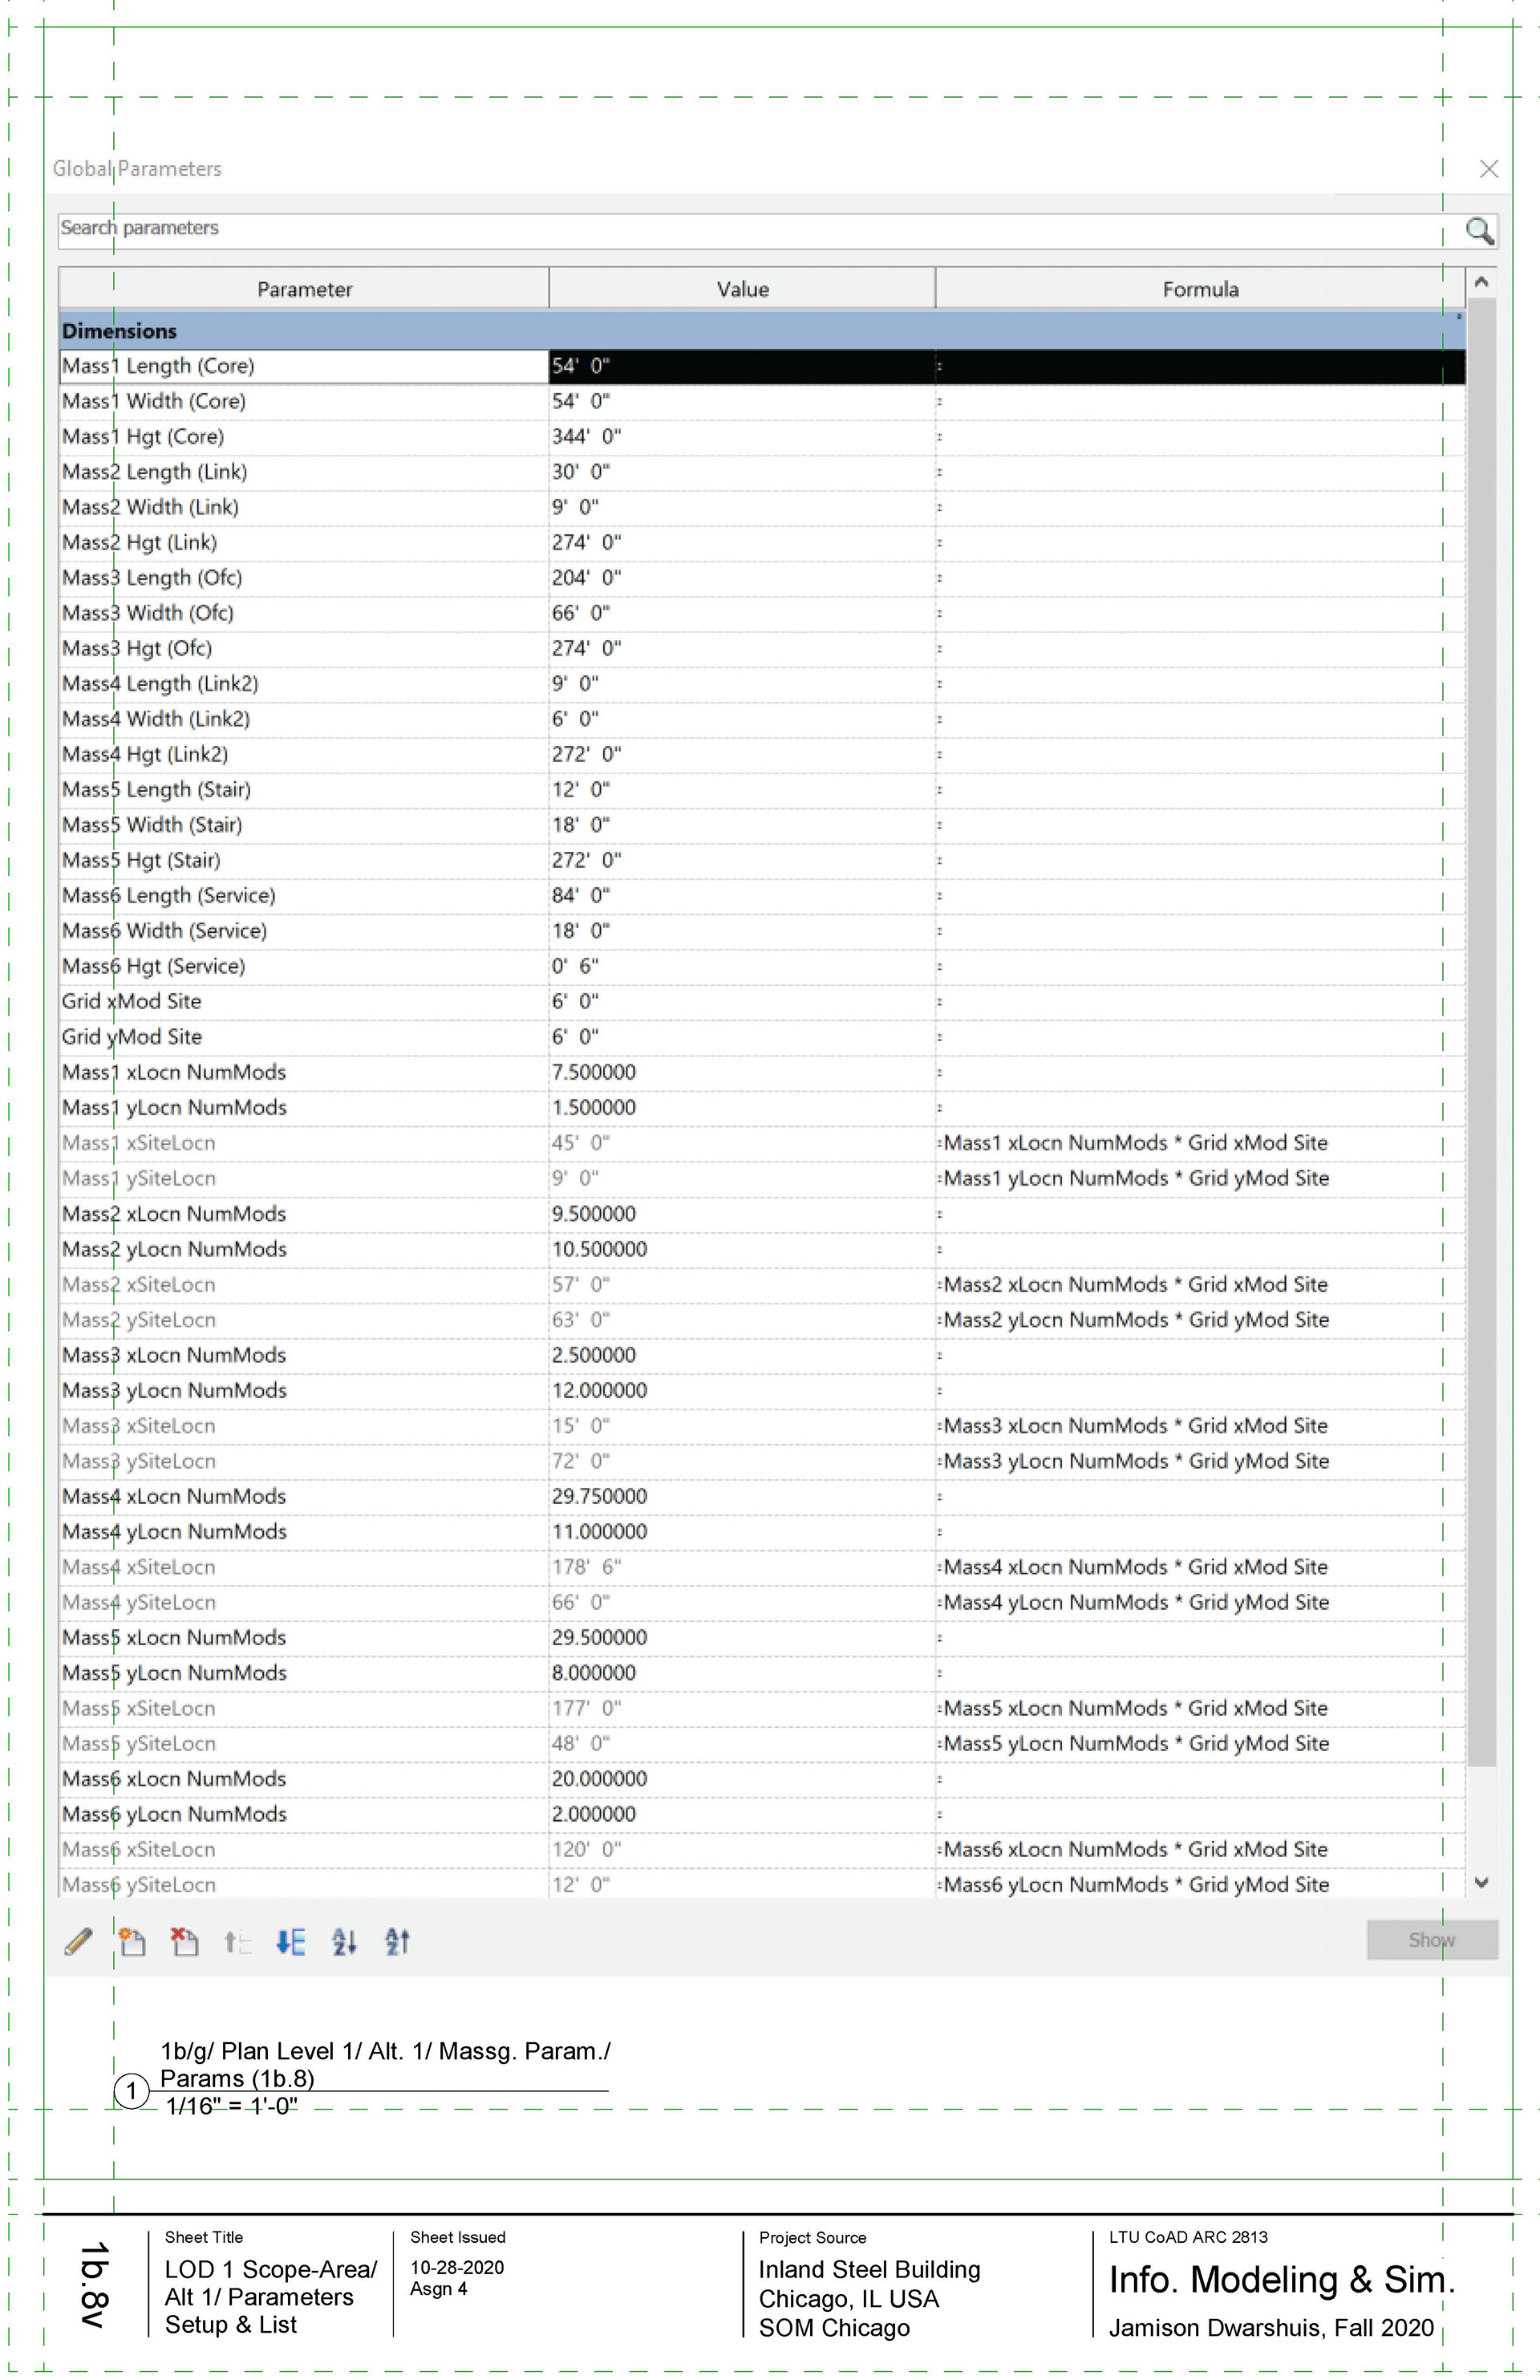1540x2380 pixels.
Task: Select the Grid xMod Site parameter
Action: click(x=131, y=1001)
